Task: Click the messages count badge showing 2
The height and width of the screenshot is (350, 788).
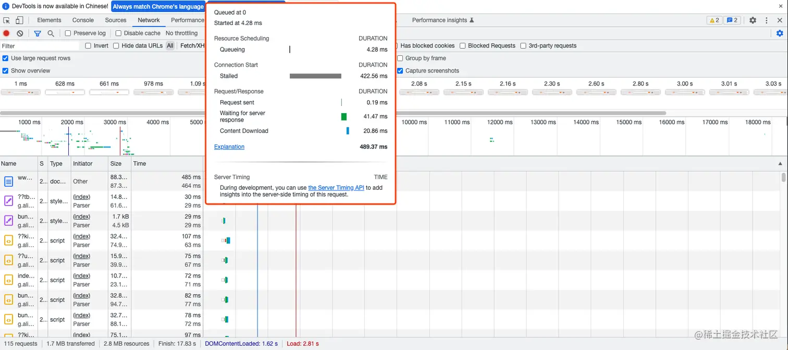Action: (x=732, y=20)
